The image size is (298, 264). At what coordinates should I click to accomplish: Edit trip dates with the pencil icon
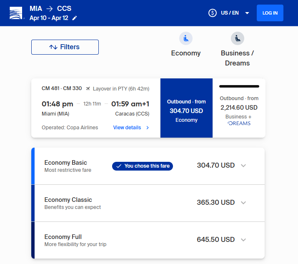click(x=75, y=18)
